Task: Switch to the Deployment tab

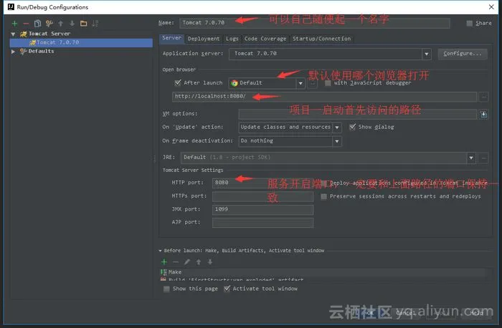Action: point(204,39)
